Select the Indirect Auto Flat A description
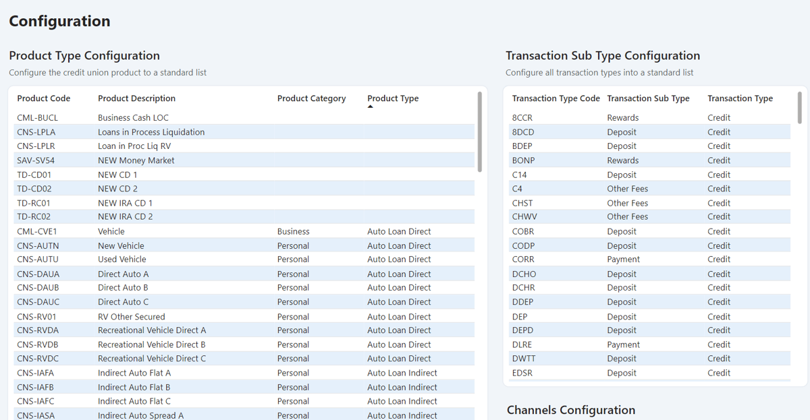The image size is (810, 420). (x=134, y=373)
